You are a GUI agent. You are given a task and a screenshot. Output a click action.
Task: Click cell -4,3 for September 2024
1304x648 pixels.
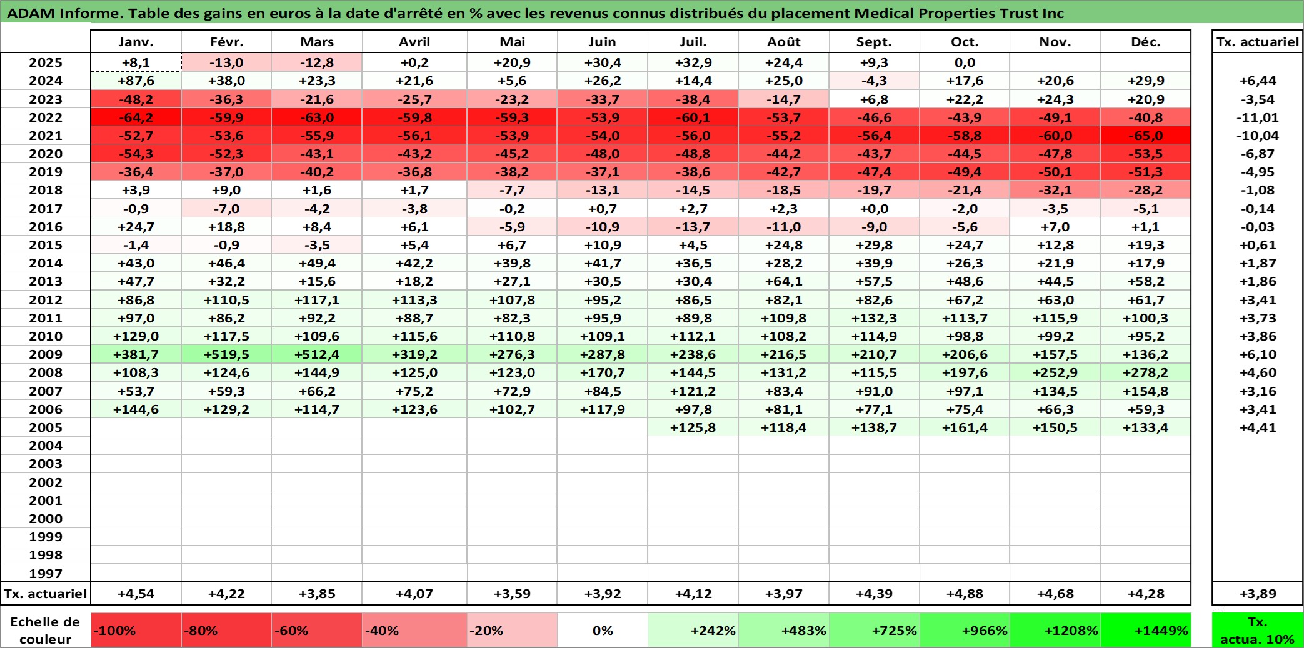pos(874,81)
